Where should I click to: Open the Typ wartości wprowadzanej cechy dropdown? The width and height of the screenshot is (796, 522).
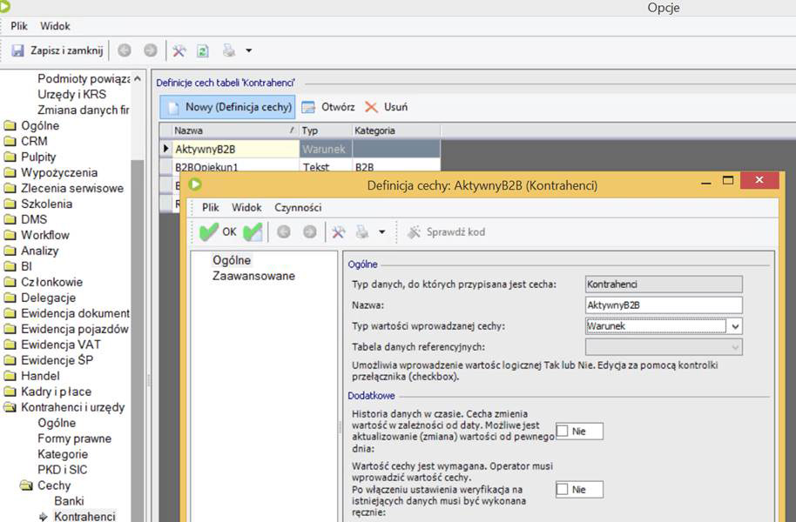(x=735, y=326)
